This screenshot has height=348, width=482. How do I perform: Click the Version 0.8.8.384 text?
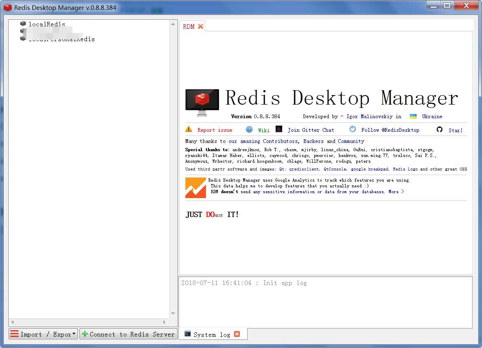click(255, 117)
